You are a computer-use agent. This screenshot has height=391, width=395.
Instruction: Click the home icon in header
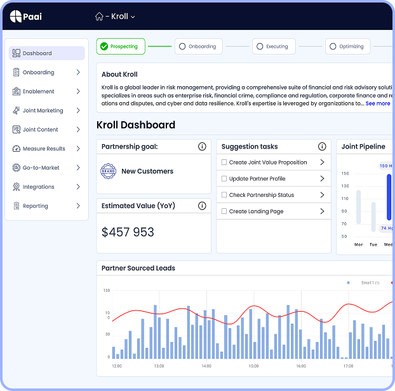pyautogui.click(x=99, y=17)
